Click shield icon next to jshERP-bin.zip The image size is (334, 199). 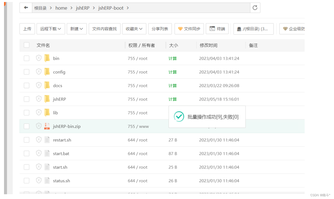pos(39,126)
